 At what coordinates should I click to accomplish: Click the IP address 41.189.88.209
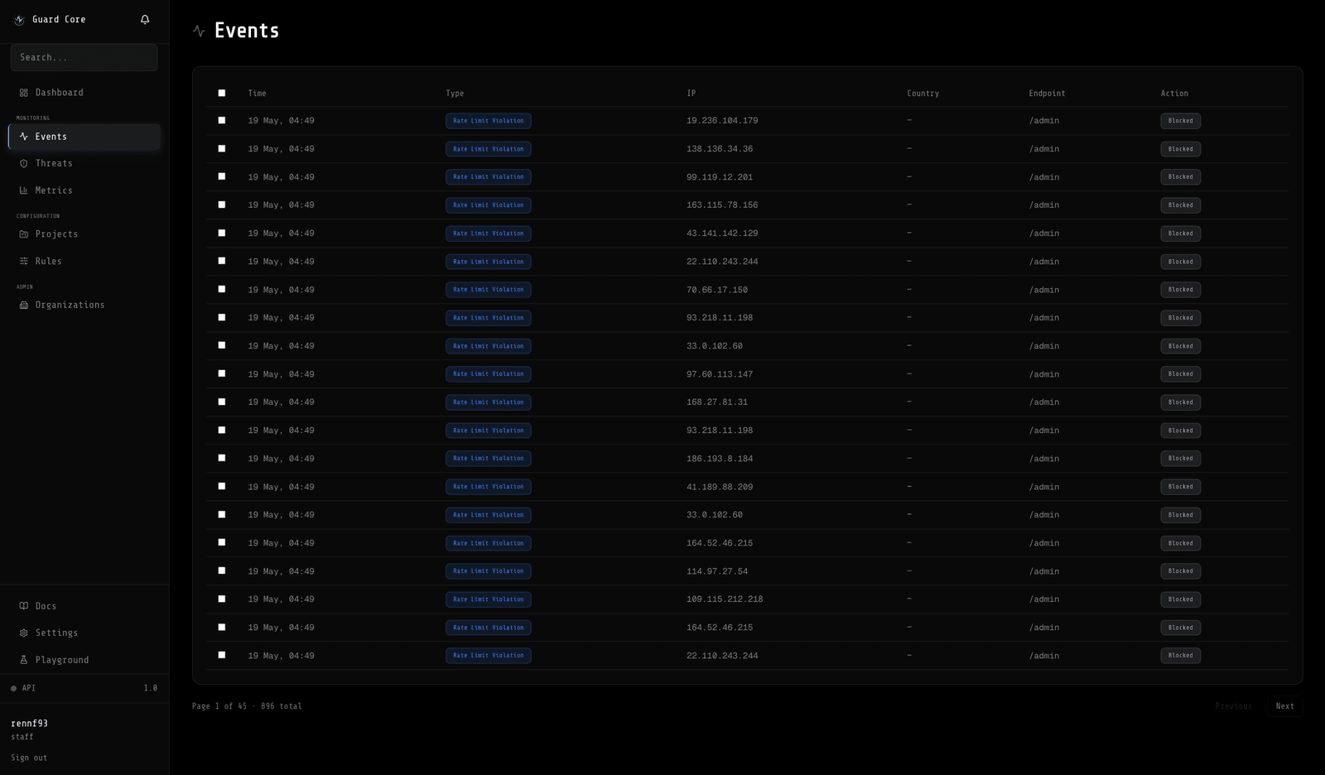coord(720,487)
